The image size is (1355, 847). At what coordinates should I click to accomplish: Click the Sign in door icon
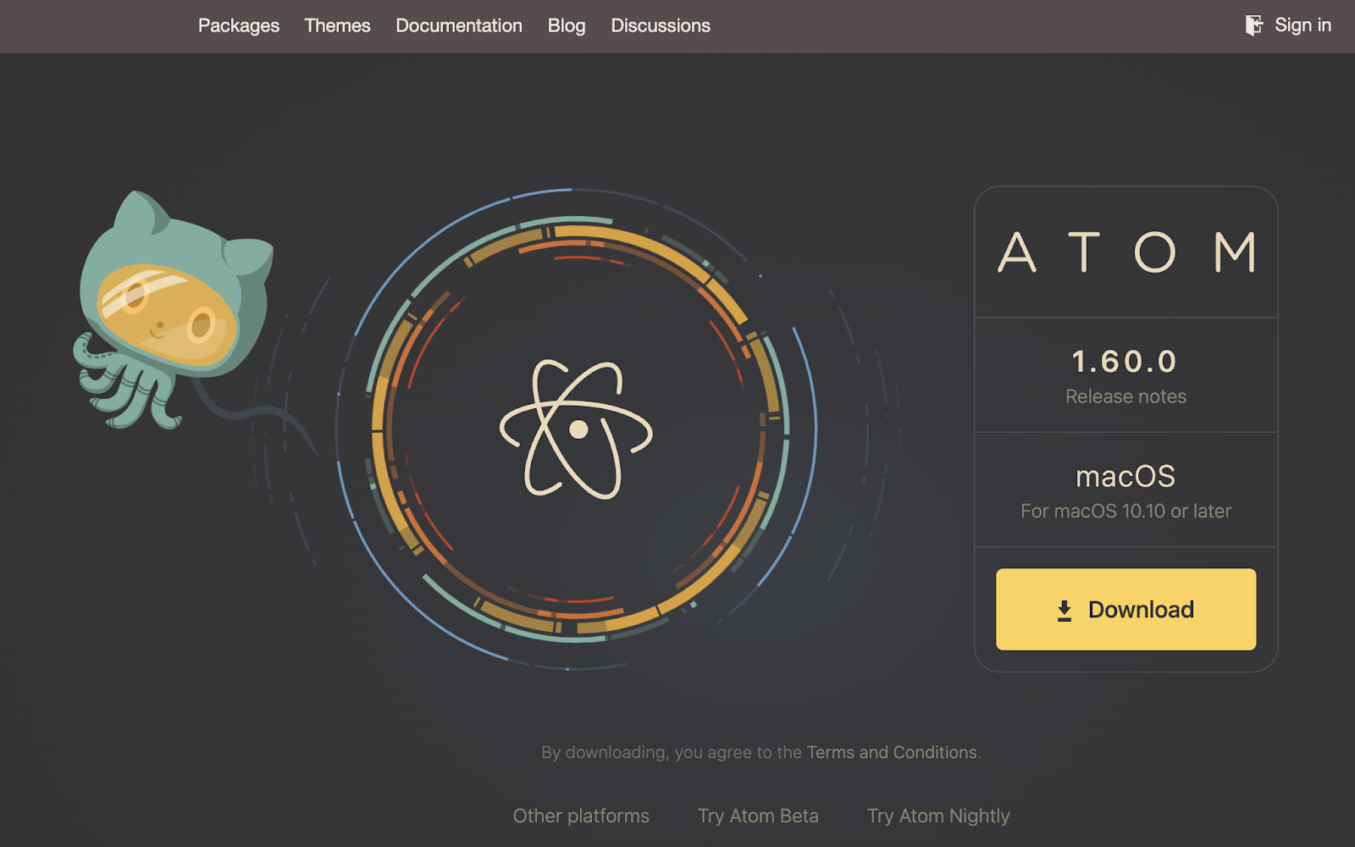point(1253,25)
